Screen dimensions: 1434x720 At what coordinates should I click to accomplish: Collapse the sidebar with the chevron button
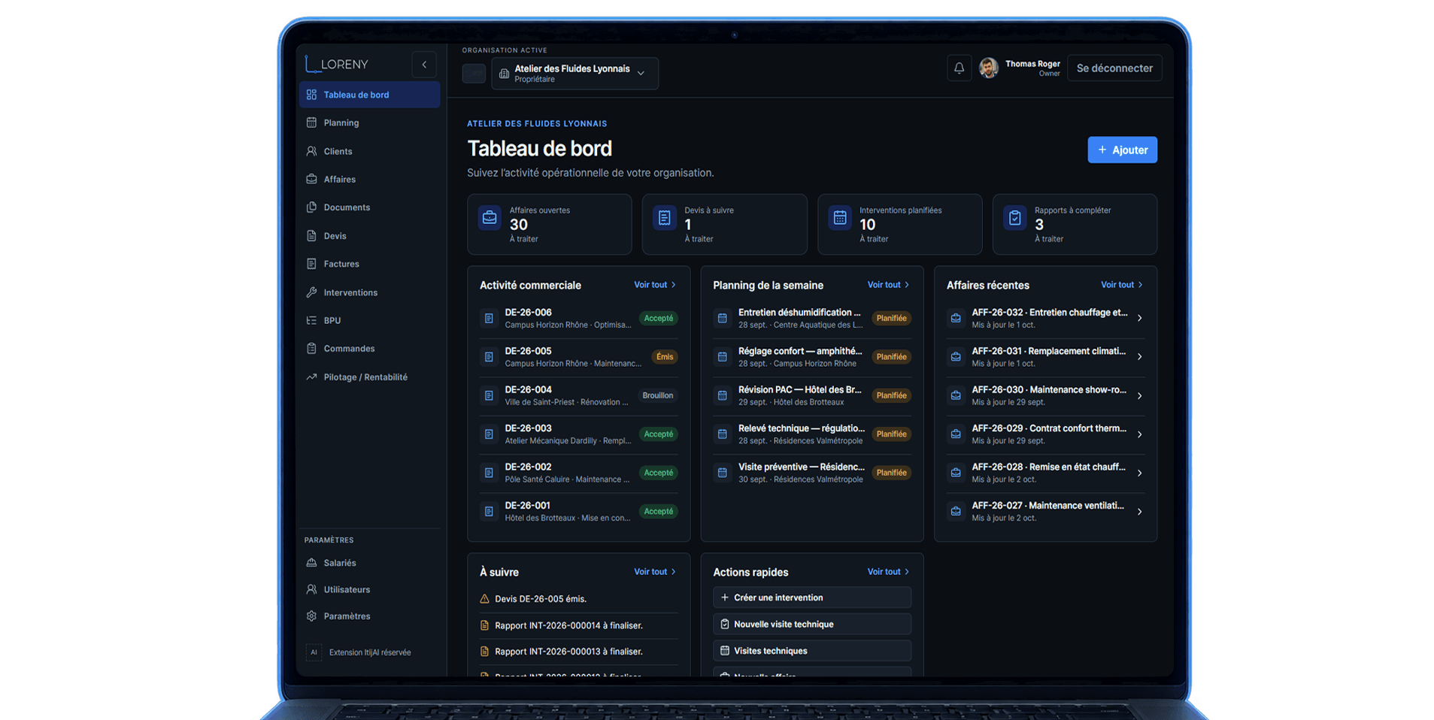pyautogui.click(x=424, y=65)
